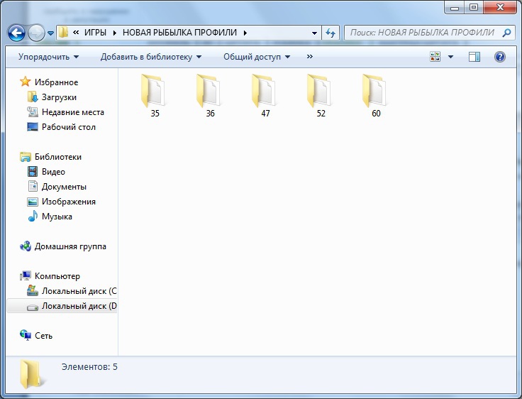
Task: Select ИГРЫ in the address path
Action: click(x=95, y=33)
